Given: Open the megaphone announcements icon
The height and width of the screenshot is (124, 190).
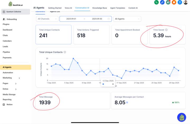Looking at the screenshot, I should [168, 2].
